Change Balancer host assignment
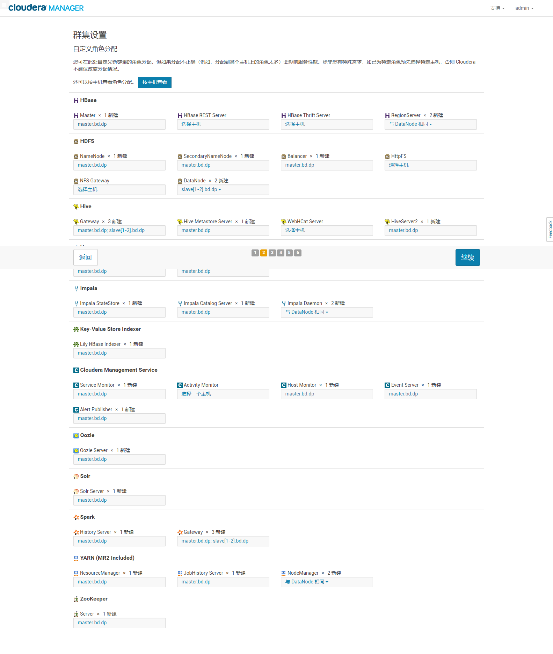 click(327, 165)
